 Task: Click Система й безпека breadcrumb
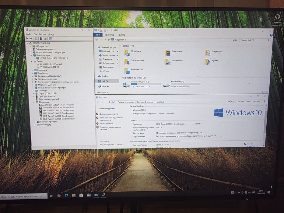coord(145,102)
